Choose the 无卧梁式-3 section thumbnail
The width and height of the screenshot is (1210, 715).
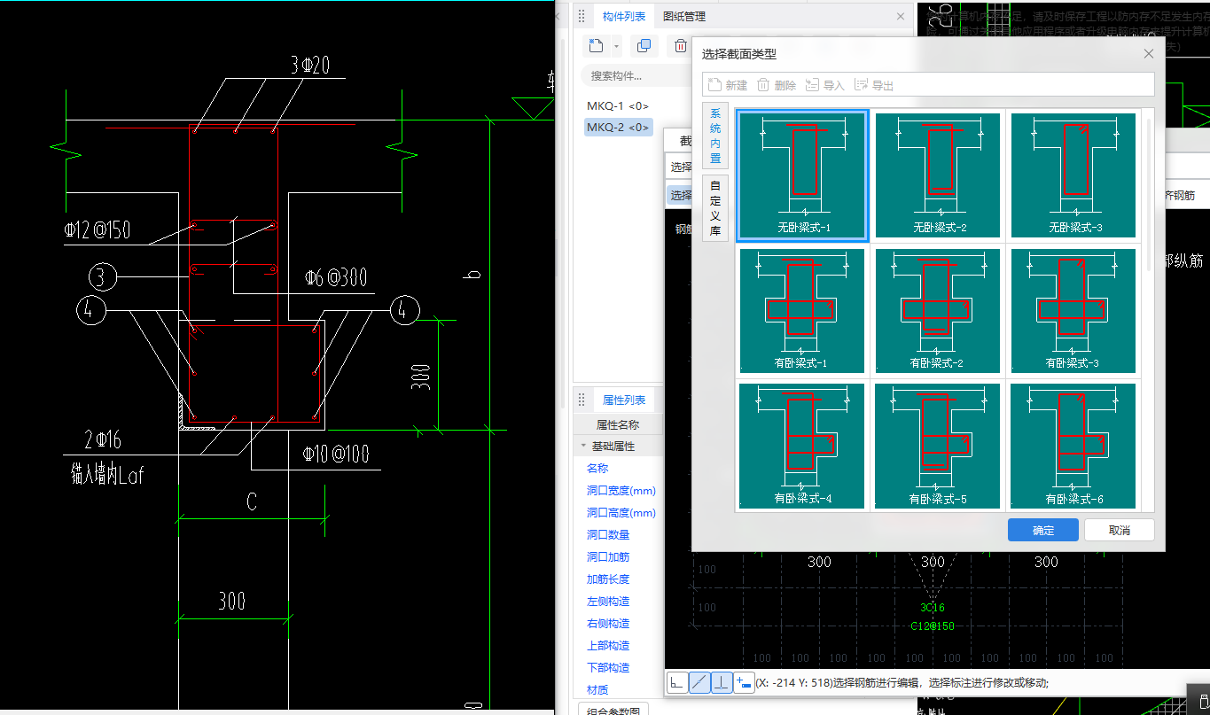[1073, 175]
